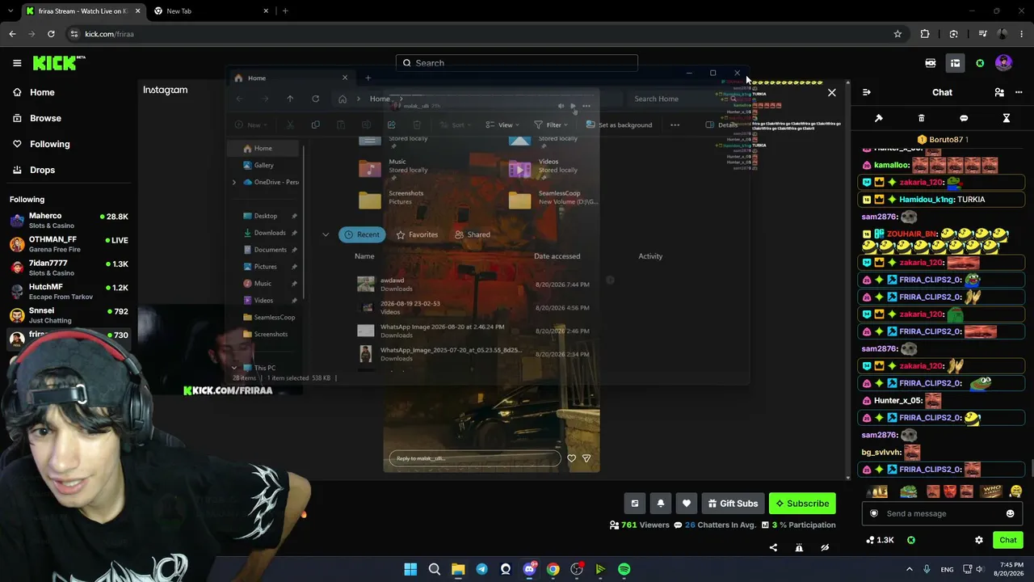The height and width of the screenshot is (582, 1034).
Task: Open Spotify from the taskbar
Action: [x=624, y=569]
